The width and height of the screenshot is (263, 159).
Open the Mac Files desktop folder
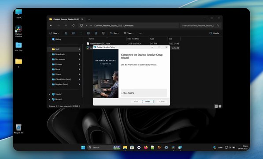[x=19, y=47]
